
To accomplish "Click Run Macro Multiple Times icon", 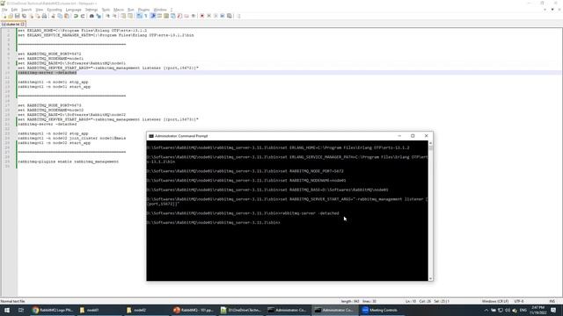I will pos(223,16).
